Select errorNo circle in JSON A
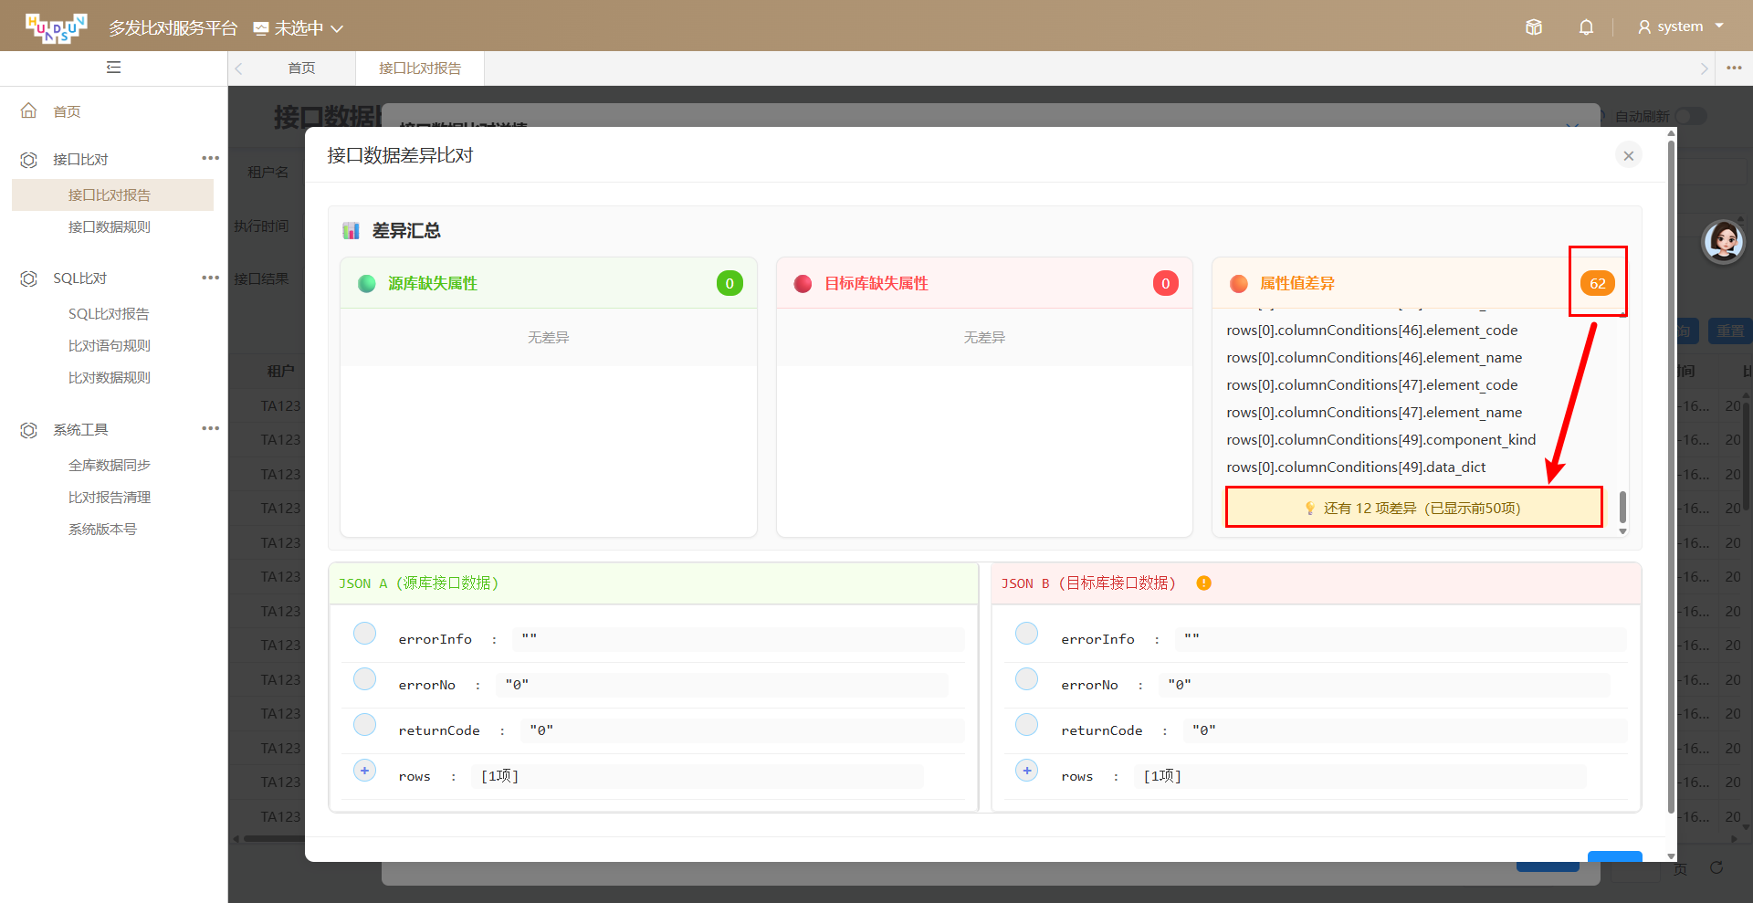This screenshot has height=903, width=1753. pyautogui.click(x=364, y=679)
